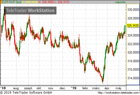Select the '19 year marker on axis
Image resolution: width=140 pixels, height=95 pixels.
coord(74,88)
